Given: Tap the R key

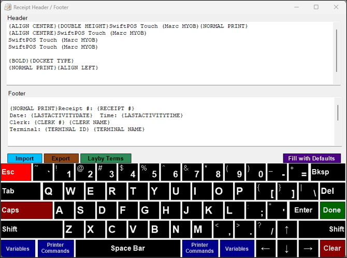Looking at the screenshot, I should [117, 191].
